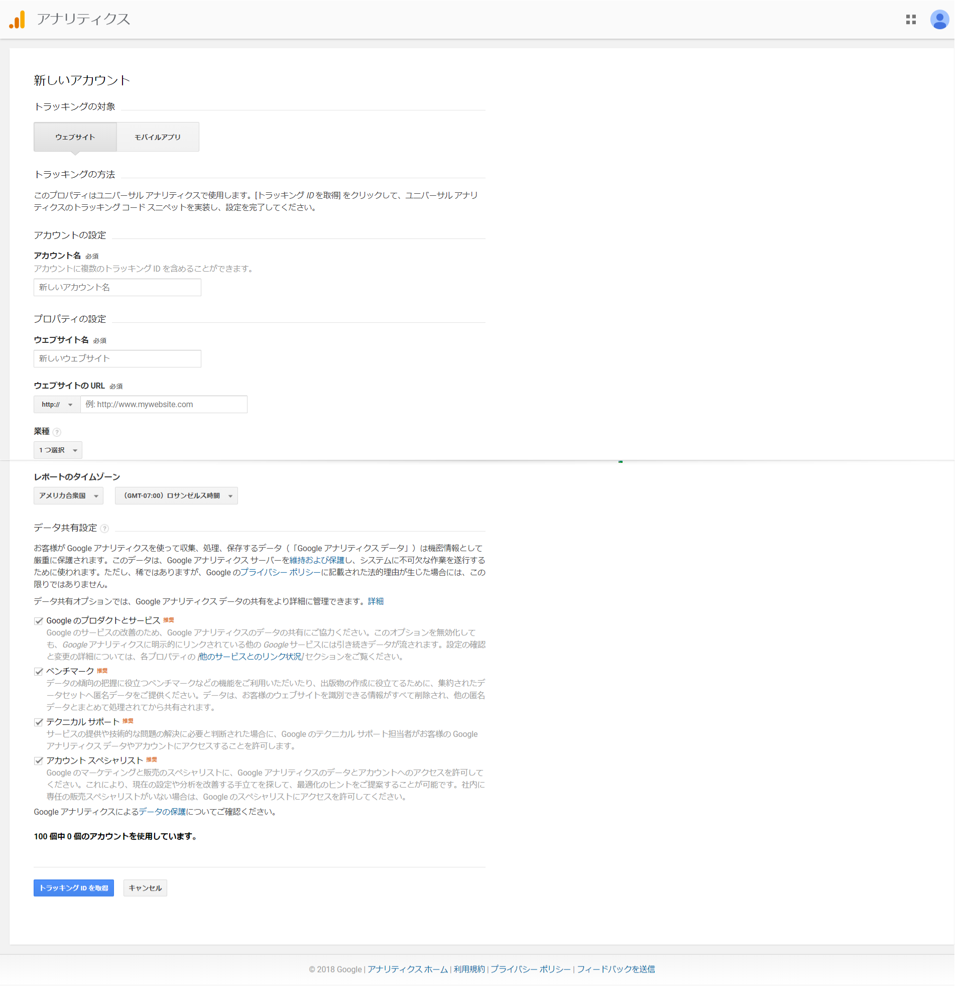
Task: Uncheck Google のプロダクトとサービス checkbox
Action: [x=39, y=621]
